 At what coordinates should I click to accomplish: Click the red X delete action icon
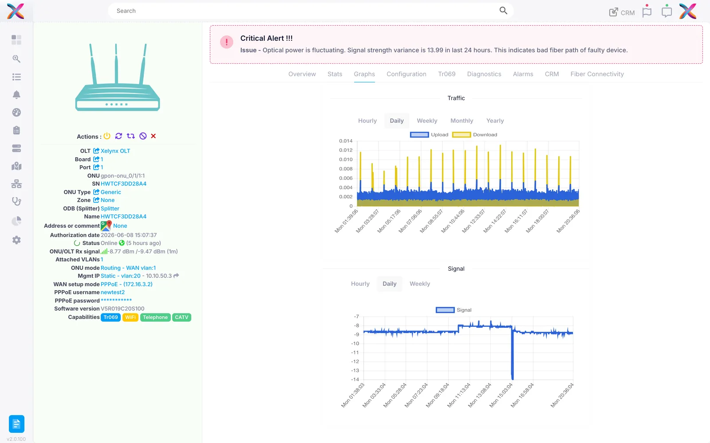pos(154,136)
